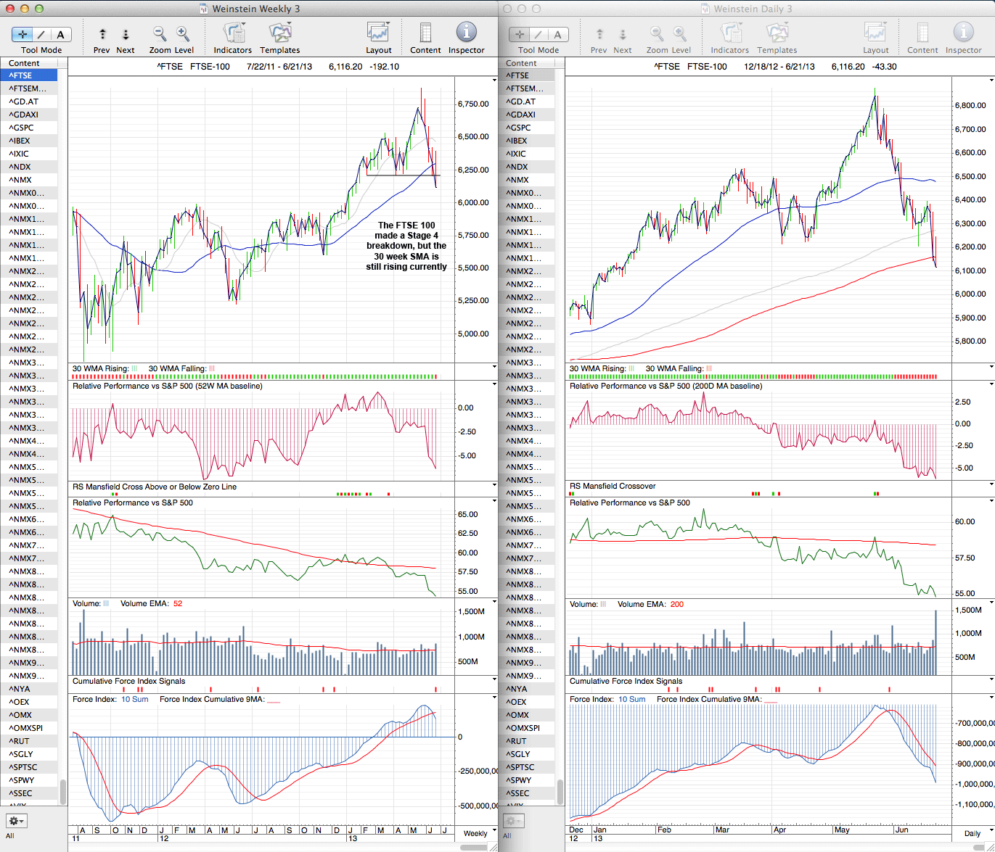The height and width of the screenshot is (852, 995).
Task: Open the gear action menu below watchlist
Action: 16,821
